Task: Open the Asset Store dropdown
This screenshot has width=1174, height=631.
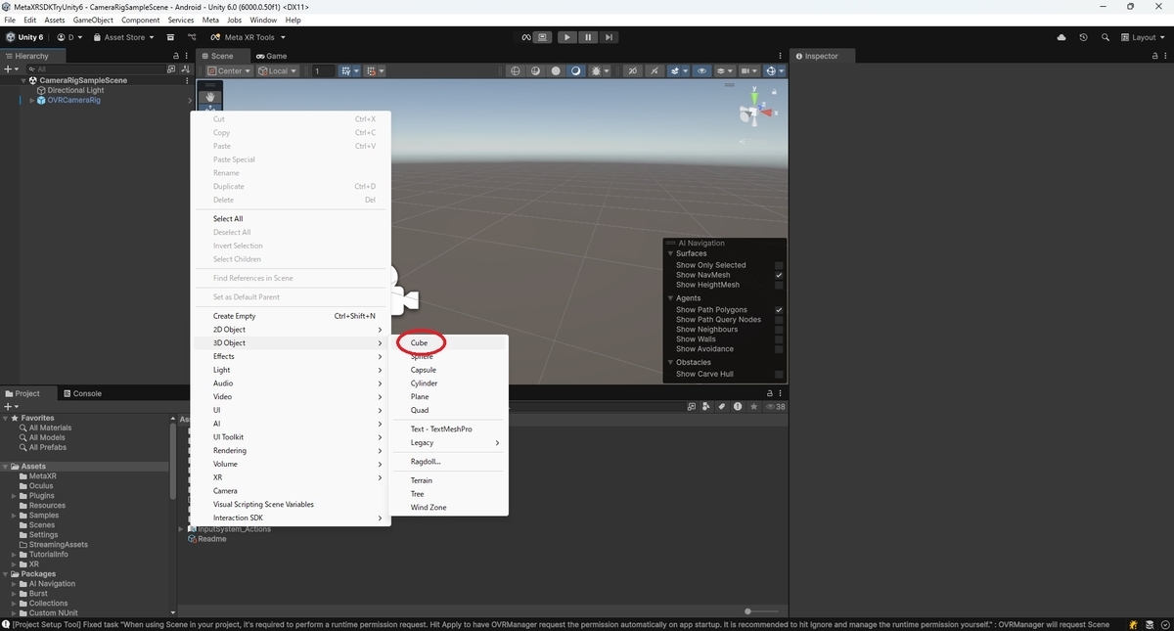Action: (123, 37)
